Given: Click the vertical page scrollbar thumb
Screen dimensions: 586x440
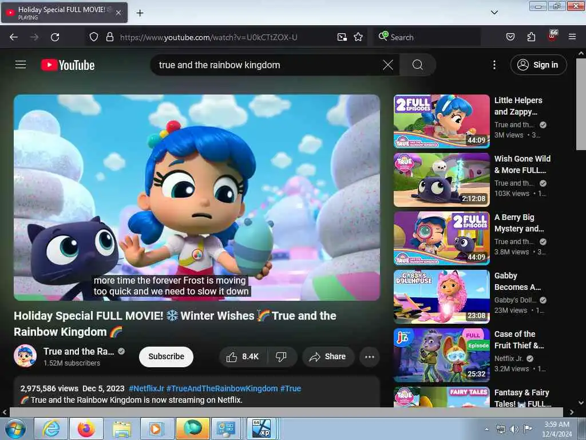Looking at the screenshot, I should click(x=581, y=104).
